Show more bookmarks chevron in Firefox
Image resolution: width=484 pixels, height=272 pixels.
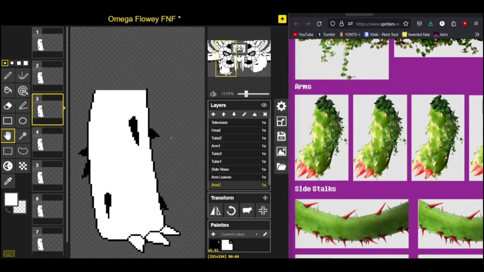pos(477,34)
